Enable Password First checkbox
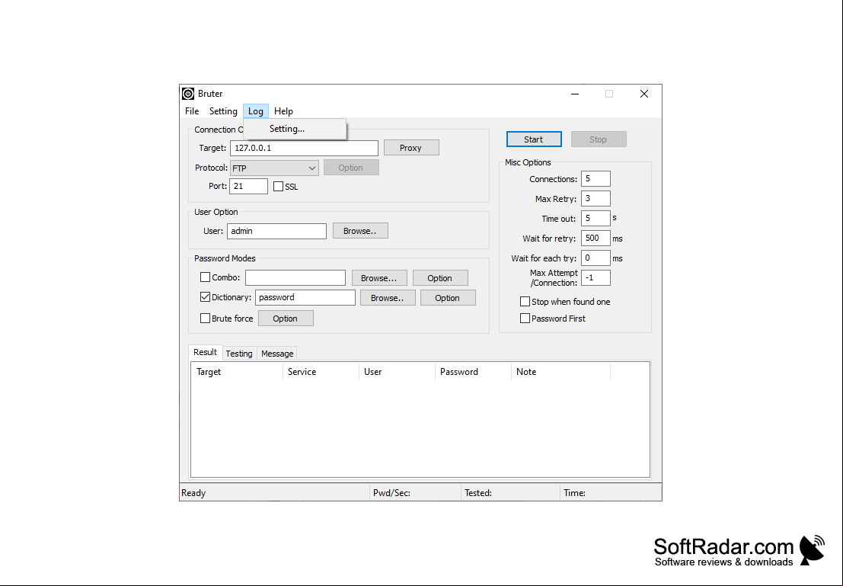Viewport: 843px width, 586px height. [x=525, y=319]
